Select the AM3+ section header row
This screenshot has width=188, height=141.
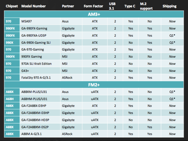tap(94, 14)
